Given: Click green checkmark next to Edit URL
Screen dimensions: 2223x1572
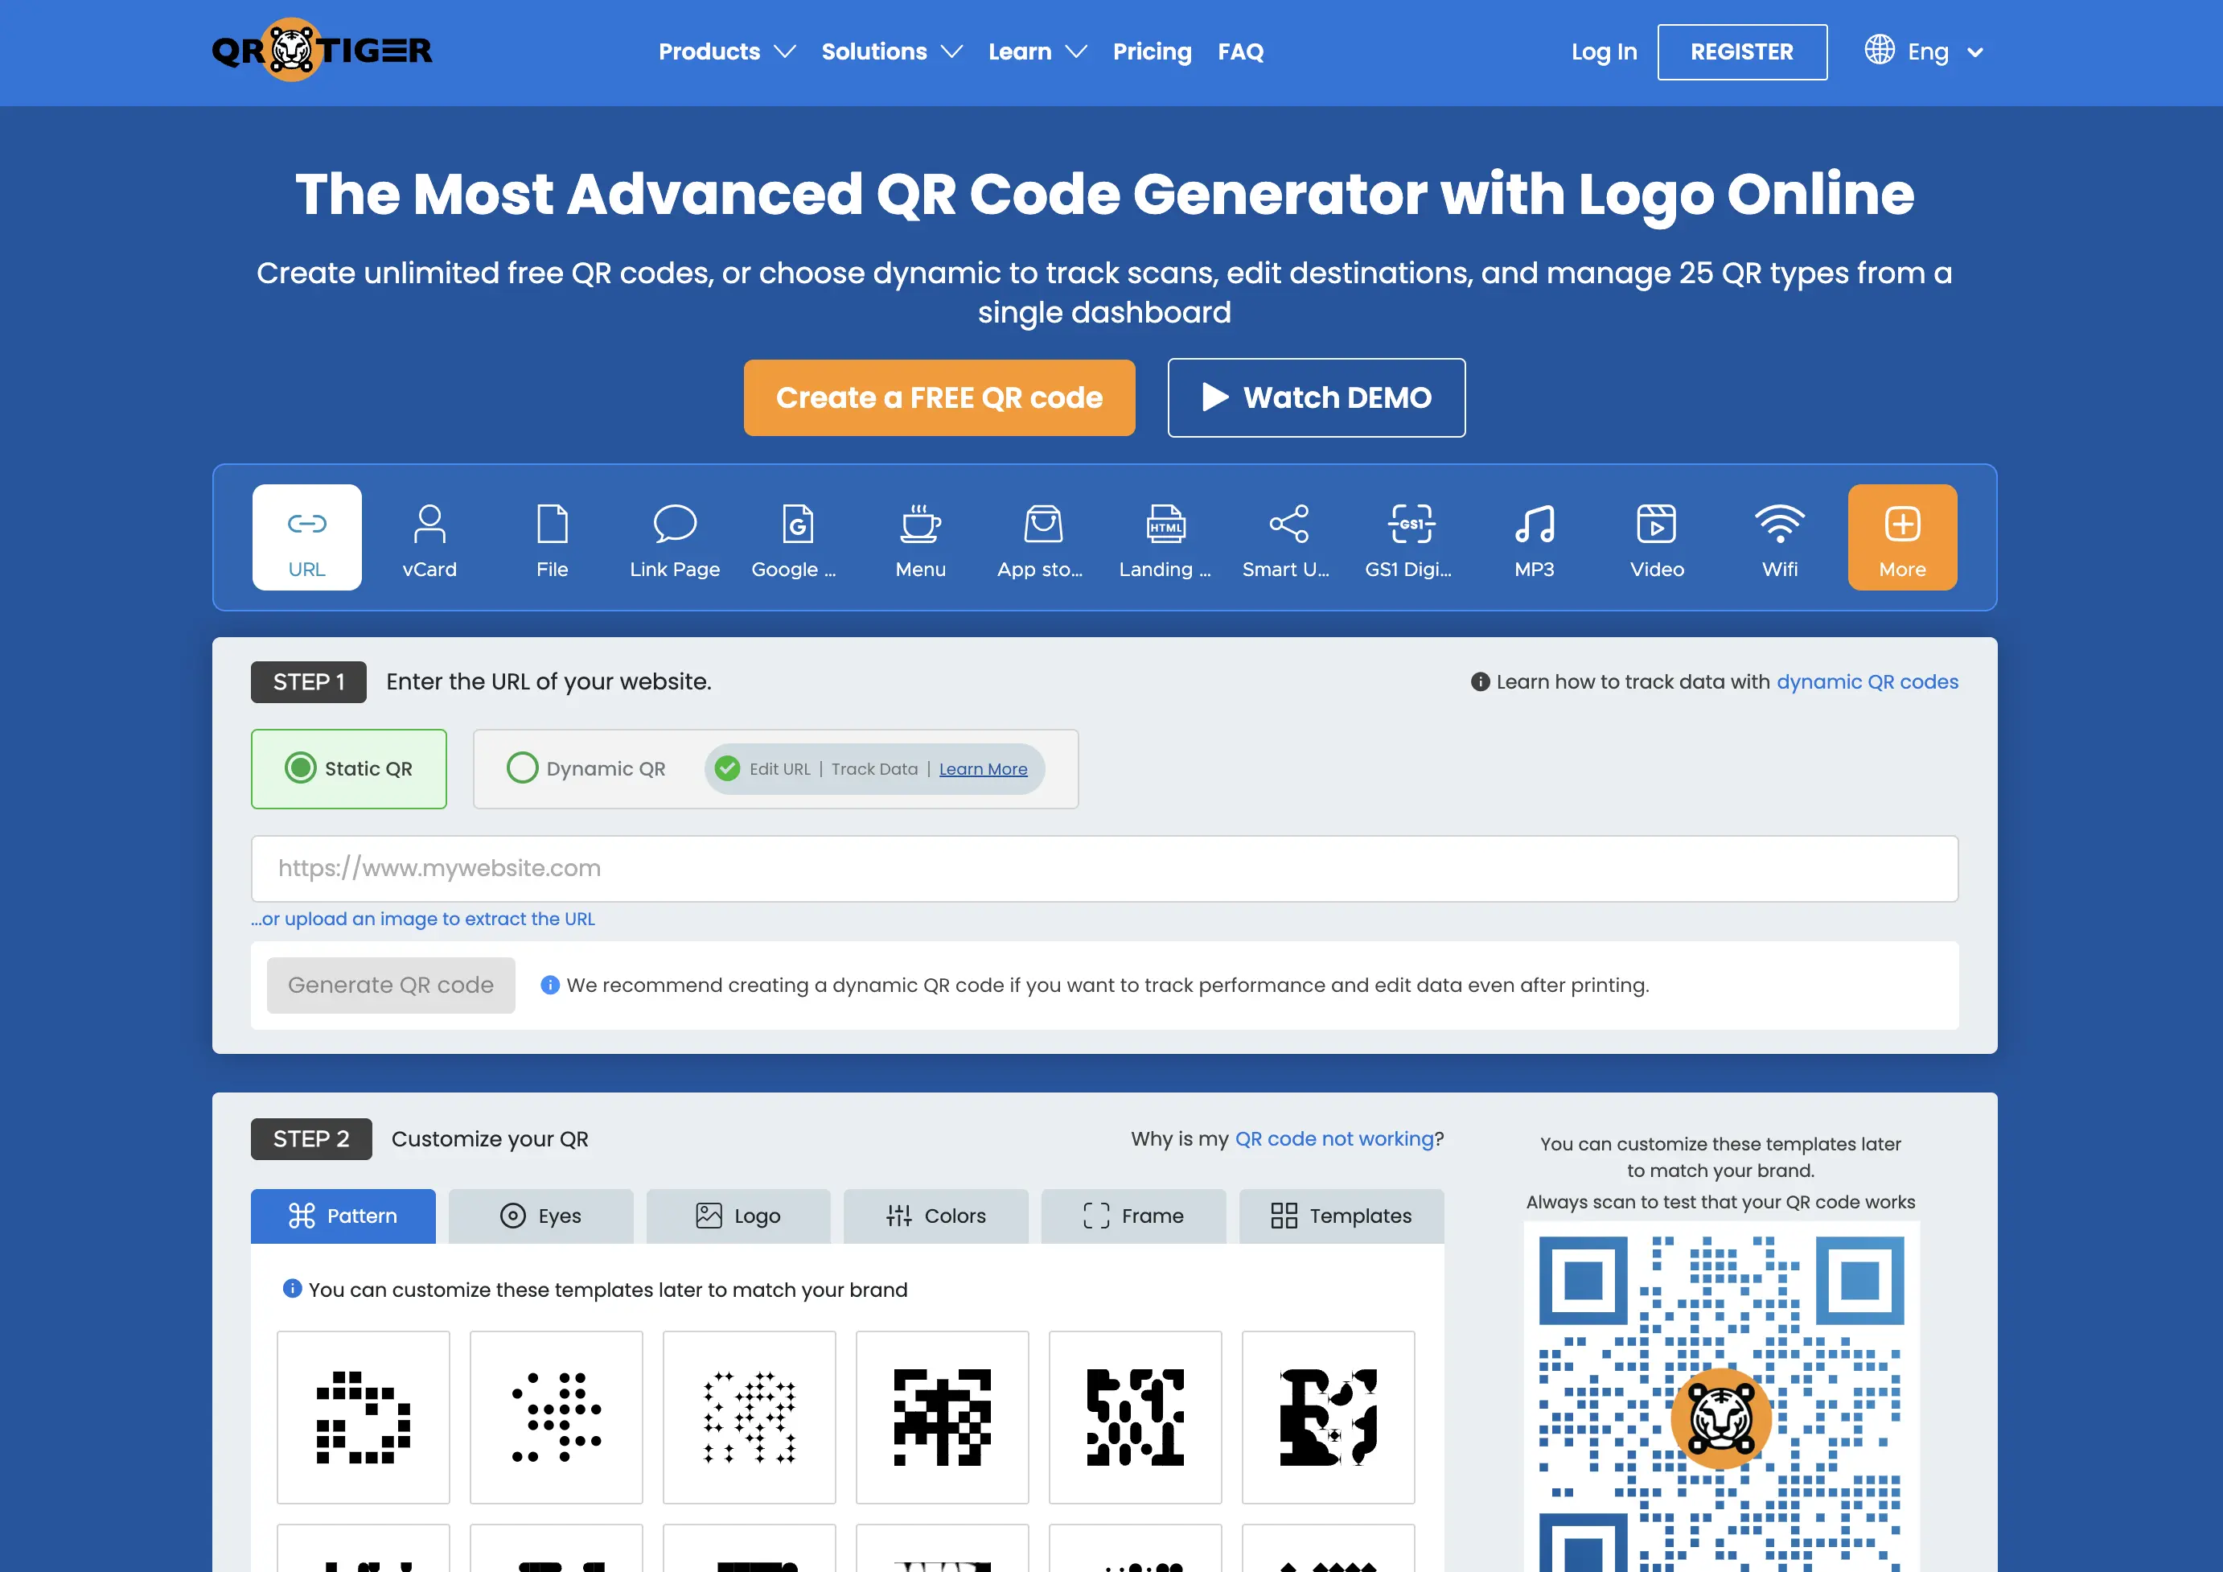Looking at the screenshot, I should [x=727, y=769].
